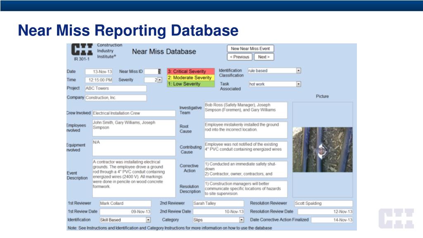Click the CII logo in the form header
The height and width of the screenshot is (238, 423).
[x=82, y=50]
